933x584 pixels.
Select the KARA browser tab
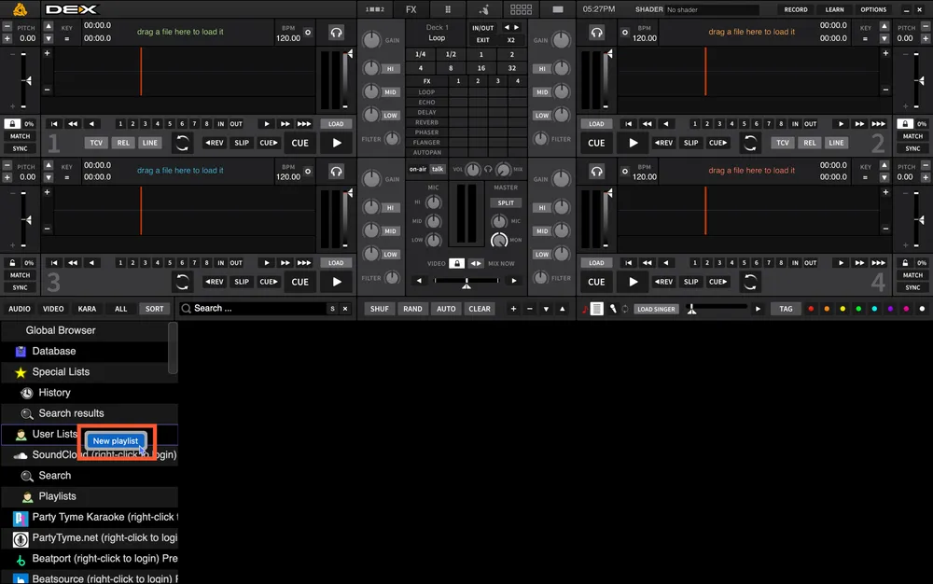[x=88, y=308]
